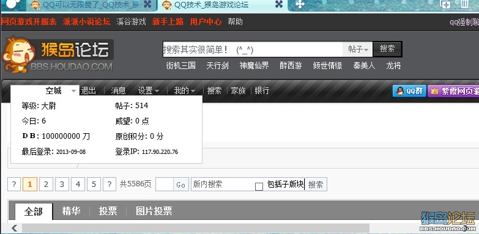479x234 pixels.
Task: Go to page 4
Action: (78, 185)
